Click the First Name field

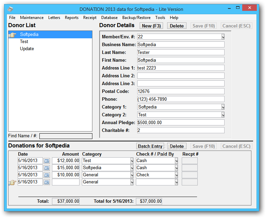181,60
